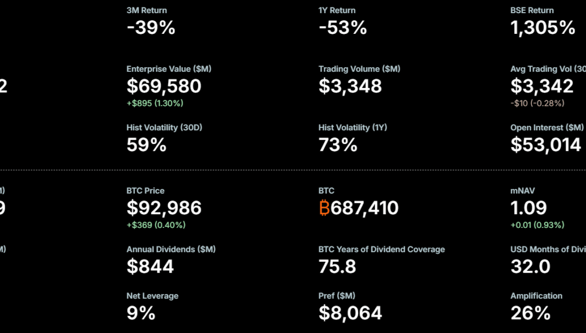Select the Hist Volatility (1Y) 73% value

coord(338,145)
